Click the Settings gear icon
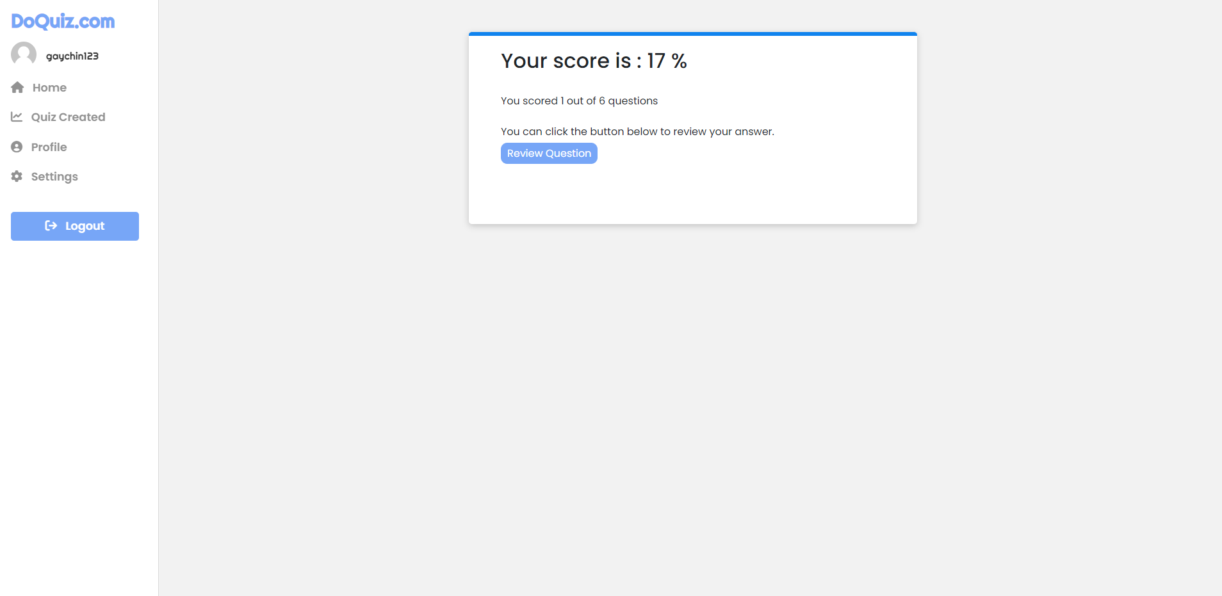1222x596 pixels. click(x=17, y=176)
